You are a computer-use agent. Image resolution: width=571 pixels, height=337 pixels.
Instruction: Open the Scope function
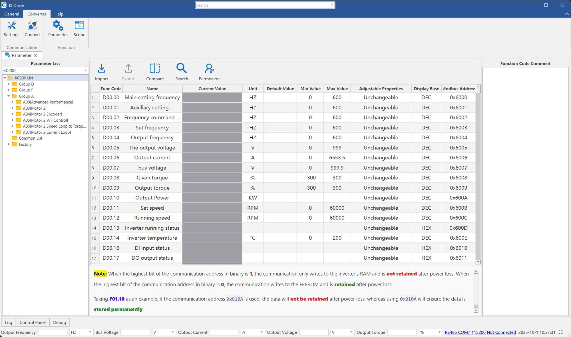point(79,29)
